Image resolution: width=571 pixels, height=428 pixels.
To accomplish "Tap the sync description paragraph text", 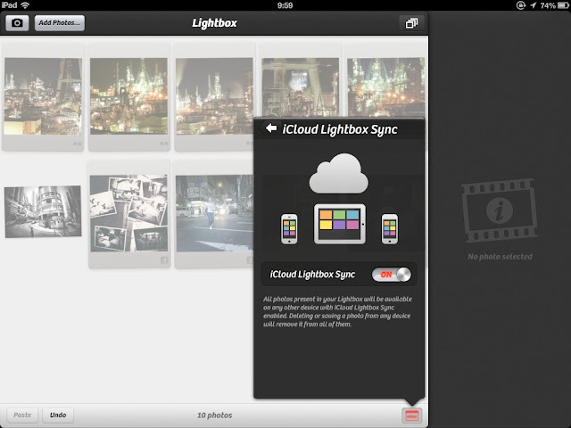I will coord(337,311).
